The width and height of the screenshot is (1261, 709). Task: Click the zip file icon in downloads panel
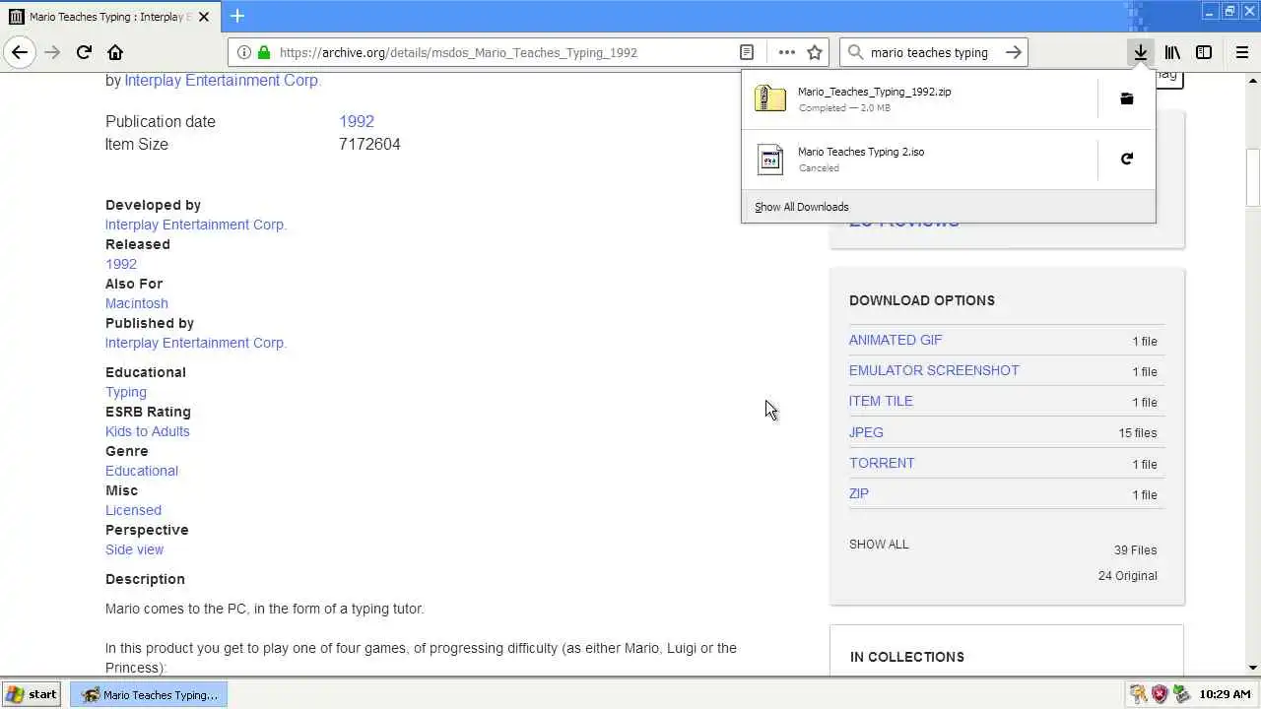[770, 98]
